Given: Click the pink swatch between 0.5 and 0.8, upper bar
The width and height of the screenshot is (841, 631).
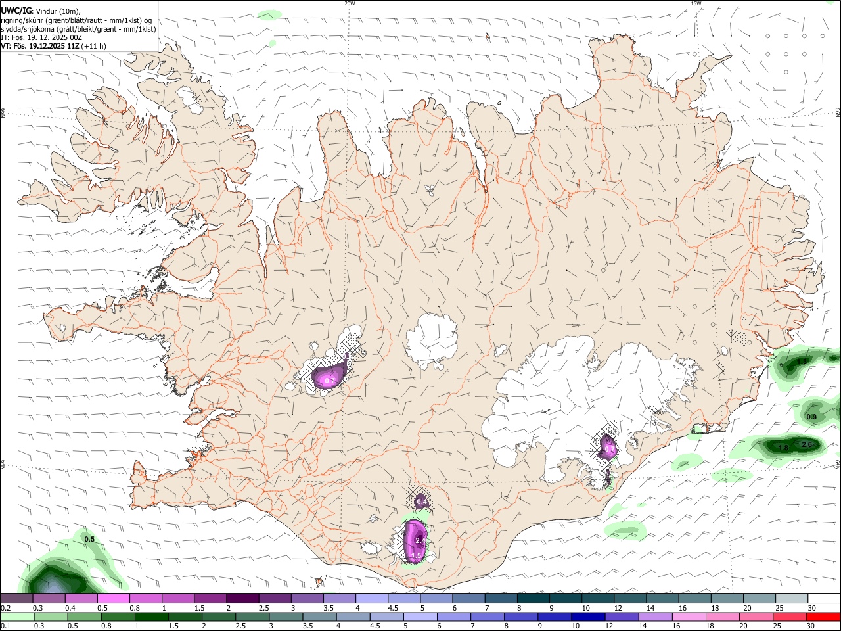Looking at the screenshot, I should (x=113, y=599).
